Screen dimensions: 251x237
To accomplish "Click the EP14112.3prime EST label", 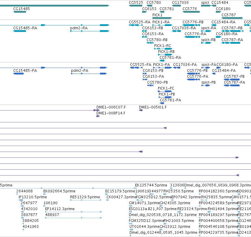I will click(60, 209).
